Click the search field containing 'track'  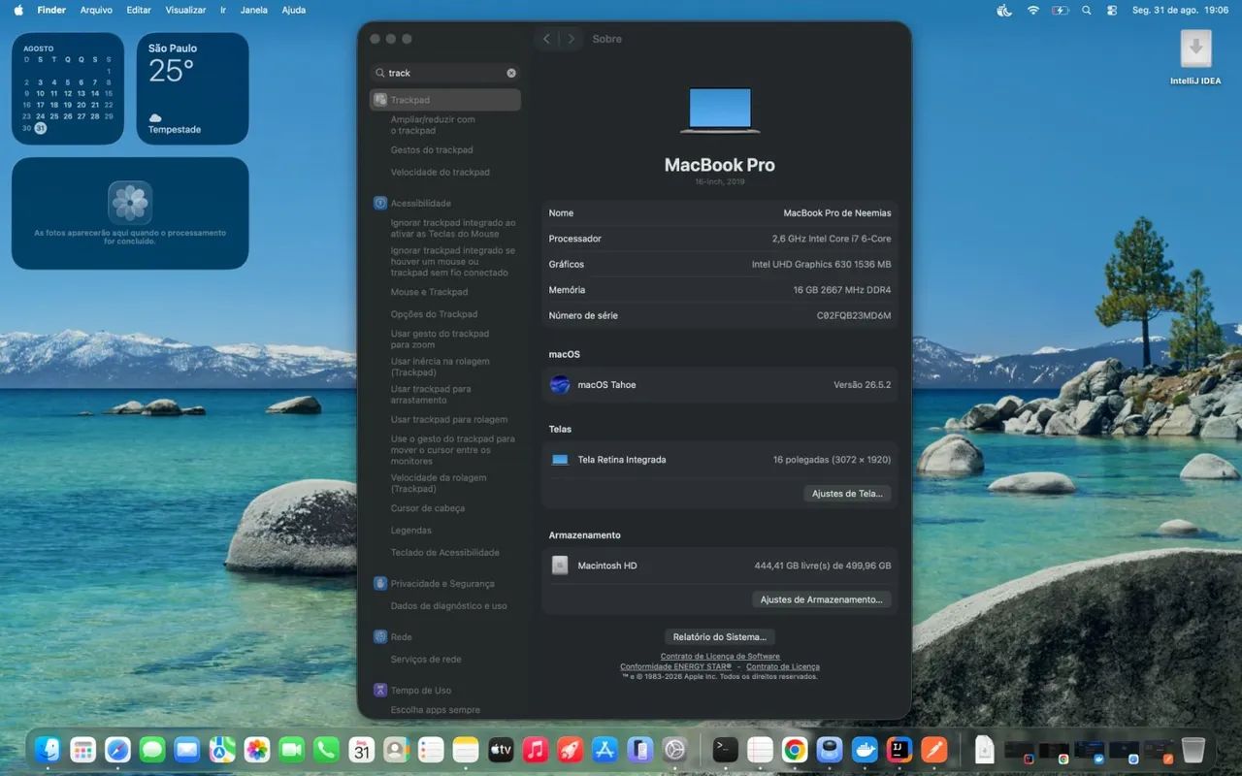[x=445, y=73]
